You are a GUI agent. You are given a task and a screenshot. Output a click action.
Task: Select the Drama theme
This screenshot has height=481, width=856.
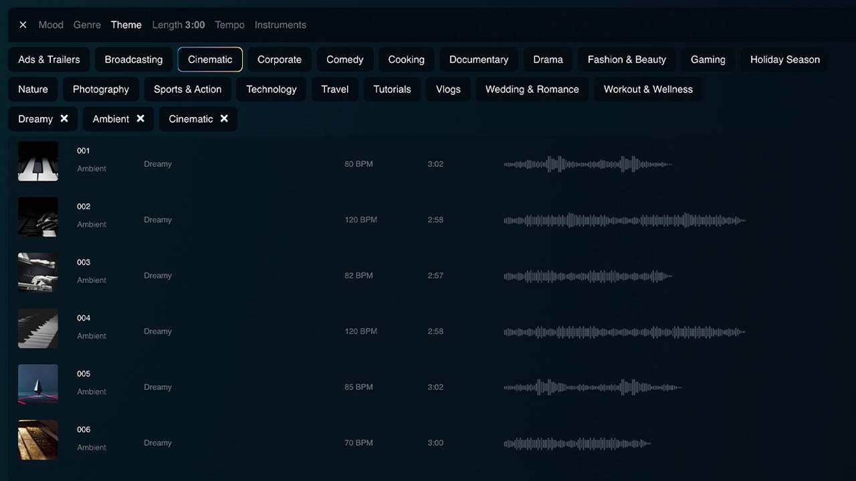point(548,59)
